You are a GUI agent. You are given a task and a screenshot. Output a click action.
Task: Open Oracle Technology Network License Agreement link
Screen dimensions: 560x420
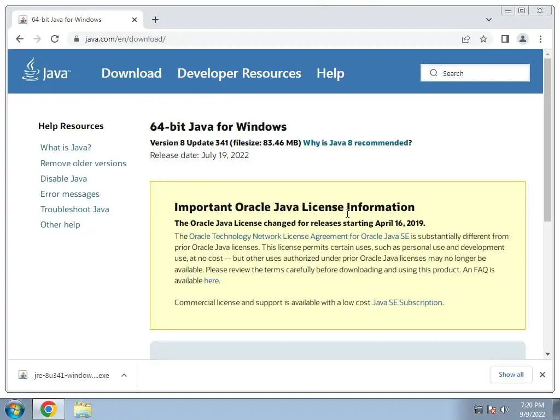click(x=299, y=236)
